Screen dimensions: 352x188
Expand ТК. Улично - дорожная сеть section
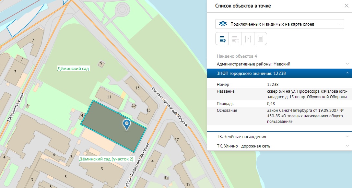tap(279, 146)
